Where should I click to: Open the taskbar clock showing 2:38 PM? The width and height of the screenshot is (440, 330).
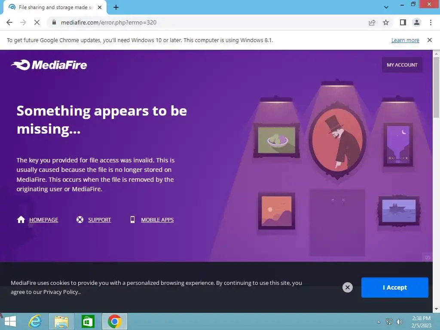click(421, 322)
